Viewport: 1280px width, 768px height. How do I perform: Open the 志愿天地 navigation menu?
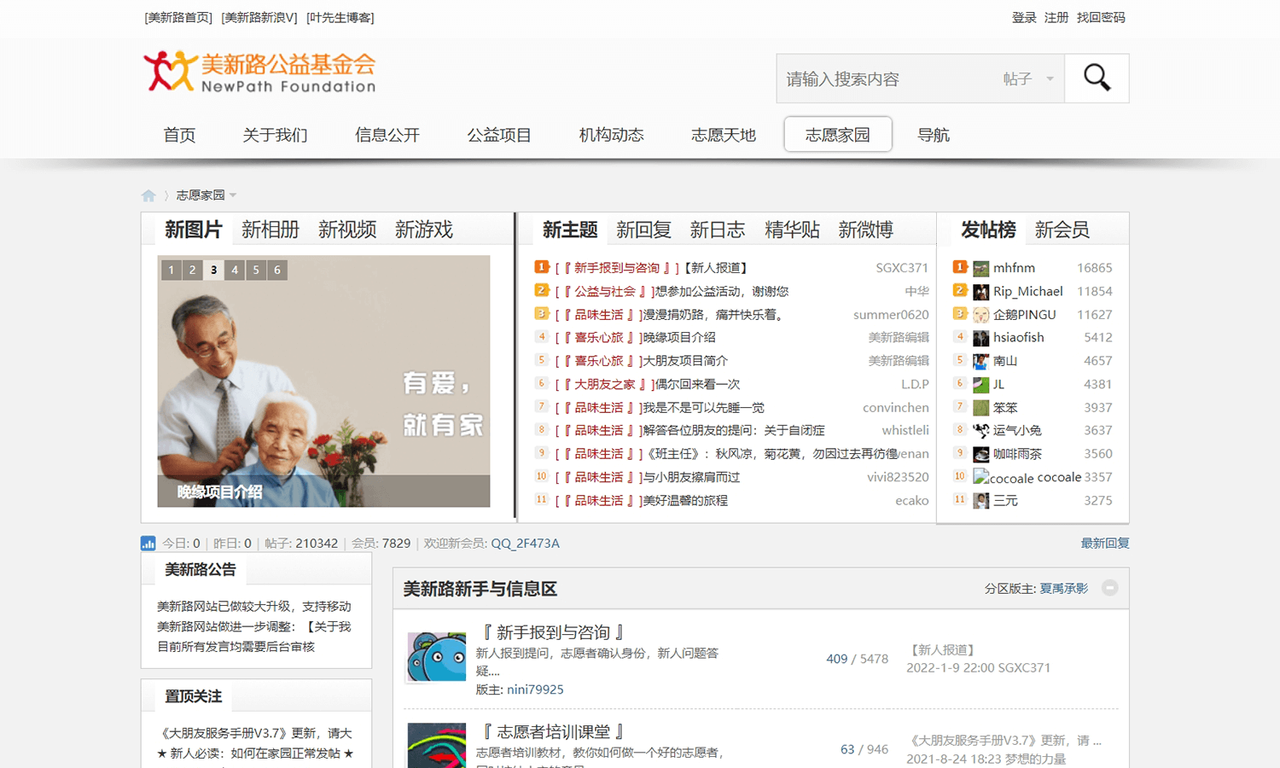724,135
